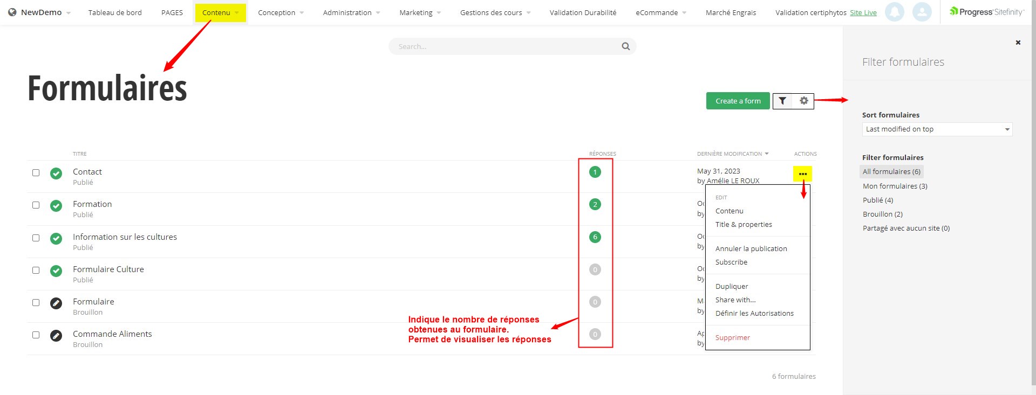Expand the Sort formulaires dropdown
Image resolution: width=1036 pixels, height=395 pixels.
click(x=937, y=129)
